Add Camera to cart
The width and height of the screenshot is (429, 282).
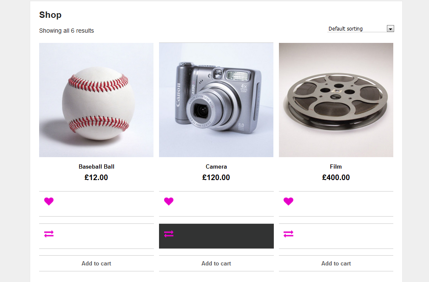(x=216, y=263)
